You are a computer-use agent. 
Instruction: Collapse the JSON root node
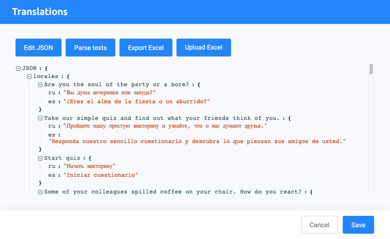[x=18, y=69]
